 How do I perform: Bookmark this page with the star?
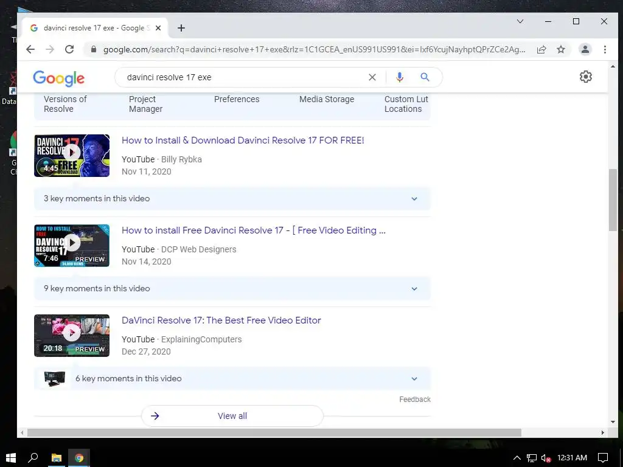[561, 49]
